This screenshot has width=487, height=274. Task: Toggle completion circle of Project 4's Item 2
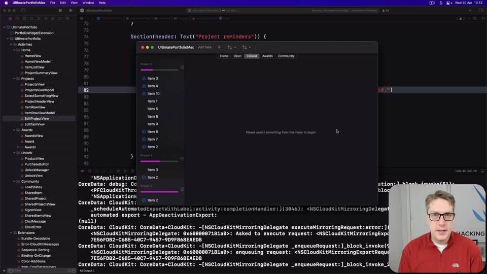click(x=144, y=147)
